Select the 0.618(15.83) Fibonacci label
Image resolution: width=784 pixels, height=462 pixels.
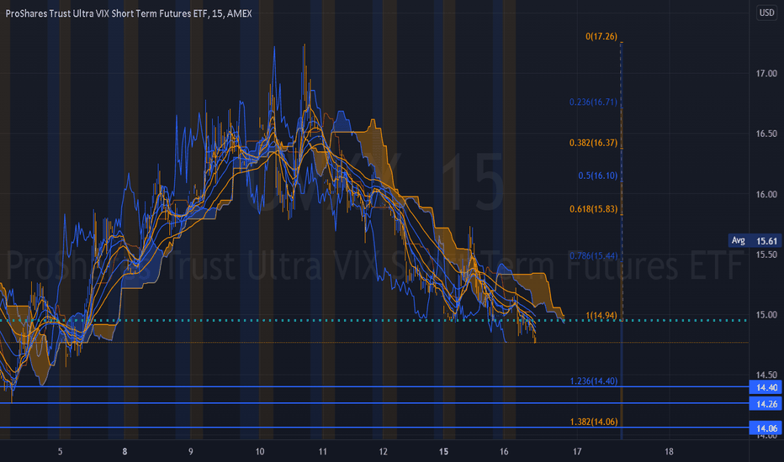(x=593, y=209)
